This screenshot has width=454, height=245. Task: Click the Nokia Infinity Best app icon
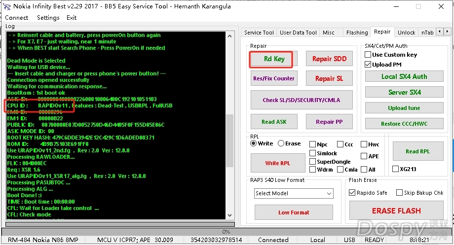coord(7,6)
